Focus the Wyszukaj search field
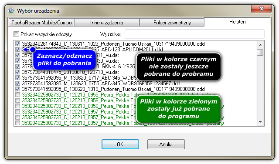The width and height of the screenshot is (279, 164). point(194,34)
